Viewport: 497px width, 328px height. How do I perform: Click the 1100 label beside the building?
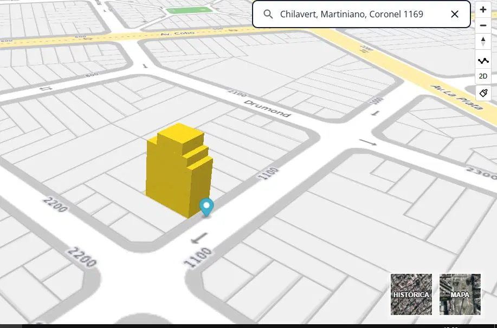(x=269, y=173)
